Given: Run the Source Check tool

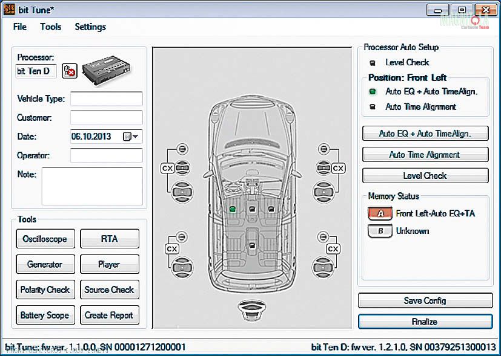Looking at the screenshot, I should pyautogui.click(x=110, y=290).
